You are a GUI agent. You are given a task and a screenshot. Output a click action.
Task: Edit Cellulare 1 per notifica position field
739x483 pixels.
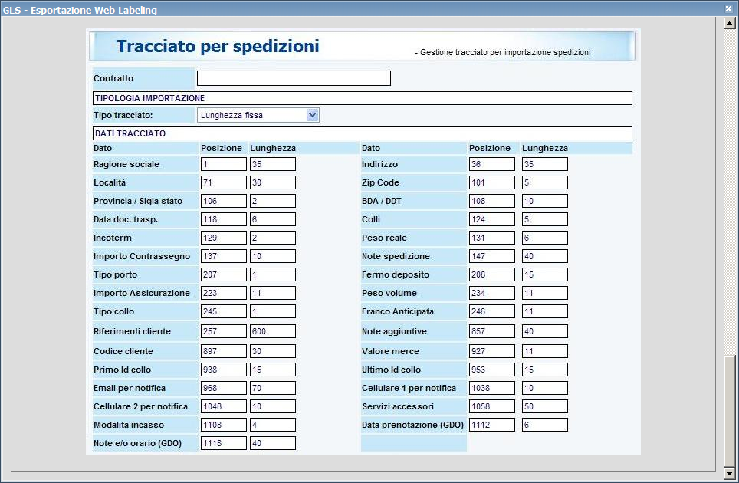tap(492, 388)
